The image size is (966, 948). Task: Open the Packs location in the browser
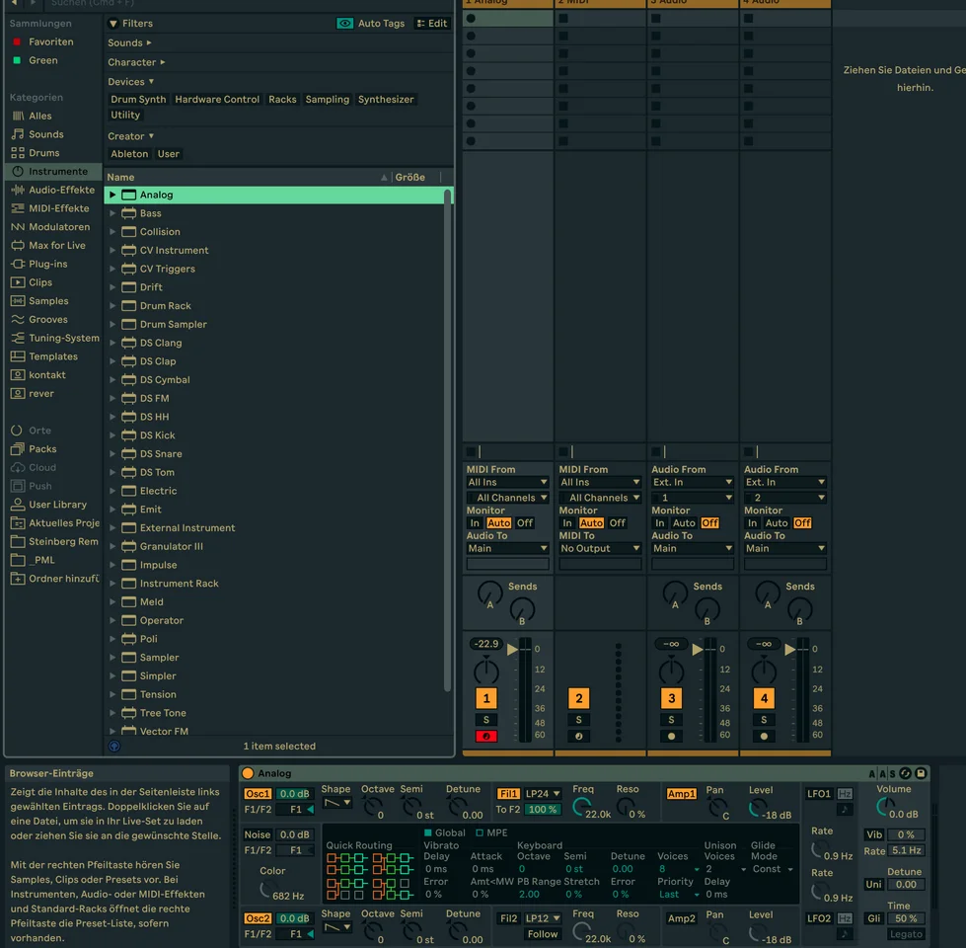click(x=42, y=449)
